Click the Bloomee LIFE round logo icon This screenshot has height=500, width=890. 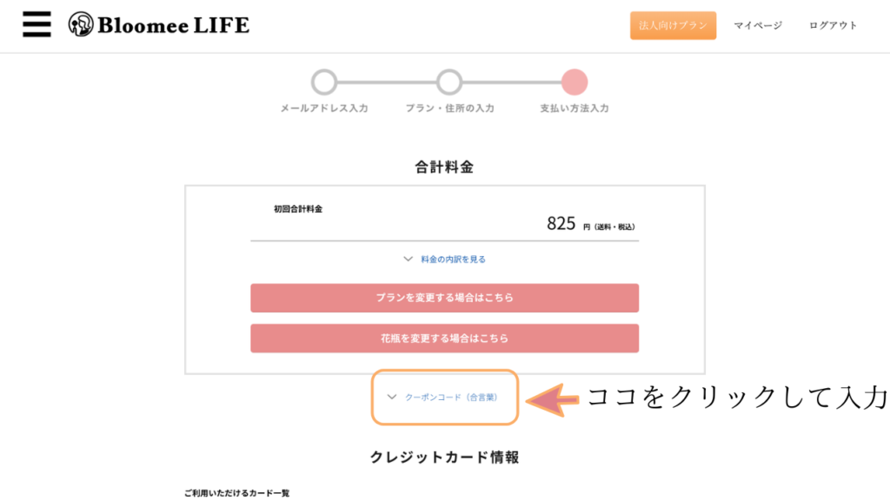(81, 24)
